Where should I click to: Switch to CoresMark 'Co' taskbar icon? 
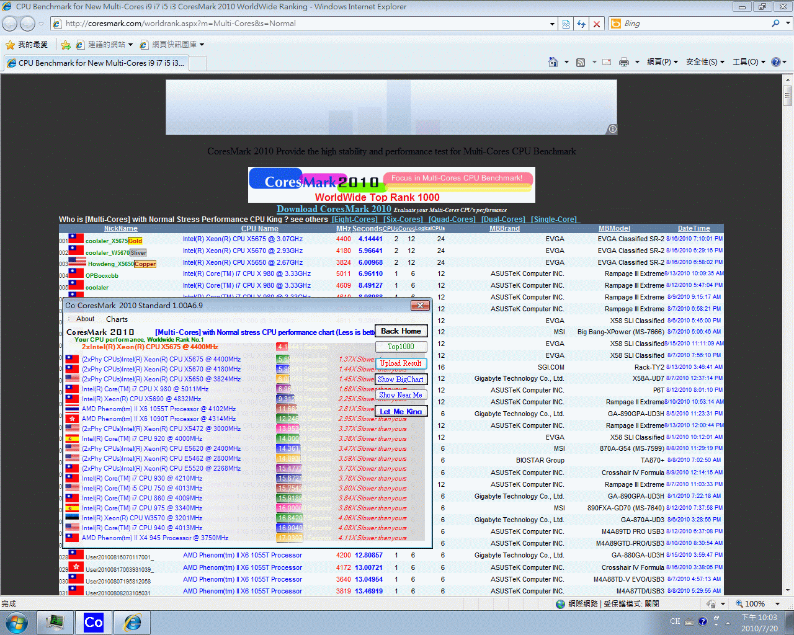(x=94, y=622)
